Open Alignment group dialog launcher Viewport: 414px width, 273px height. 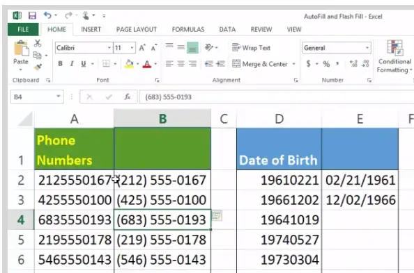[296, 81]
